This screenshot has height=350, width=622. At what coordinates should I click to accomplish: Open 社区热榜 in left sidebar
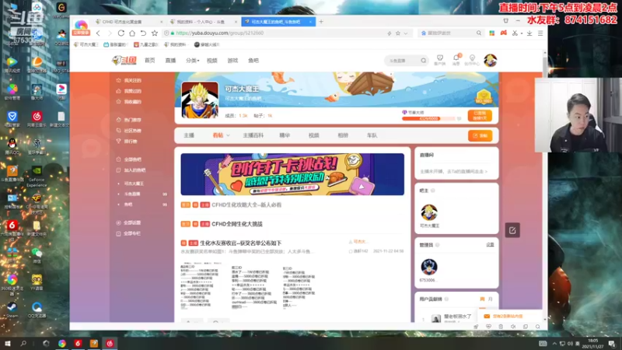(132, 131)
